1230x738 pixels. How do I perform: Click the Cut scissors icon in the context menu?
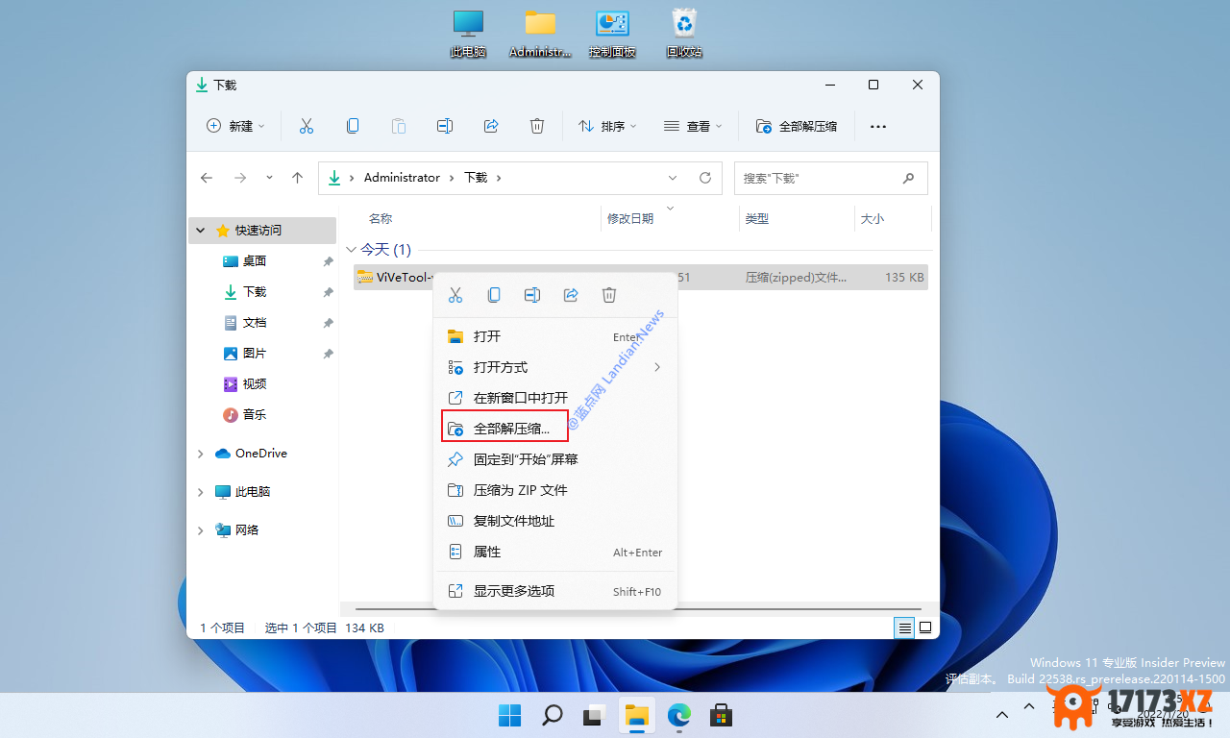pos(455,295)
